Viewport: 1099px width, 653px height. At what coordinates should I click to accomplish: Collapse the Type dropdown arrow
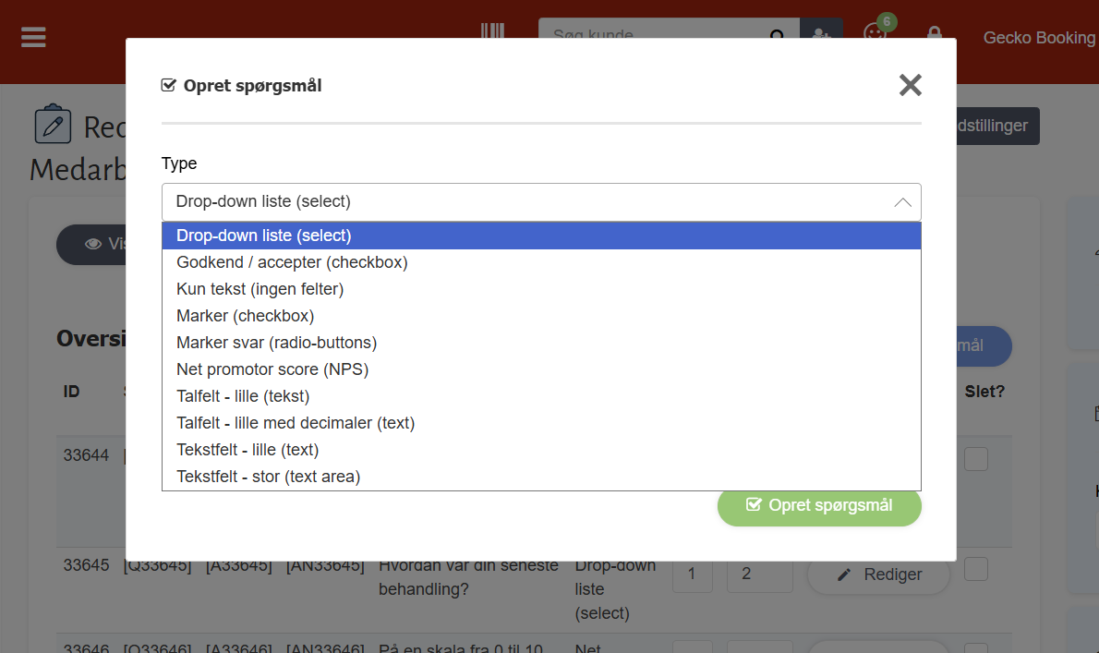[902, 202]
